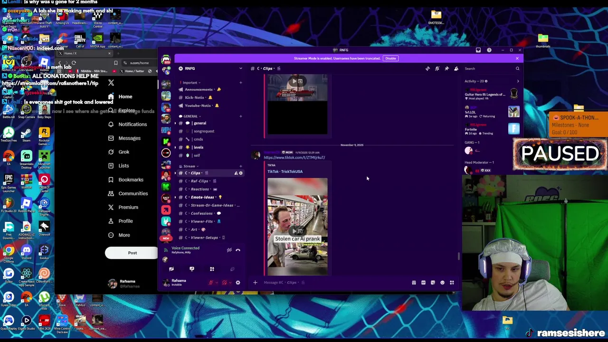
Task: Open Guitar Hero III activity card
Action: click(492, 95)
